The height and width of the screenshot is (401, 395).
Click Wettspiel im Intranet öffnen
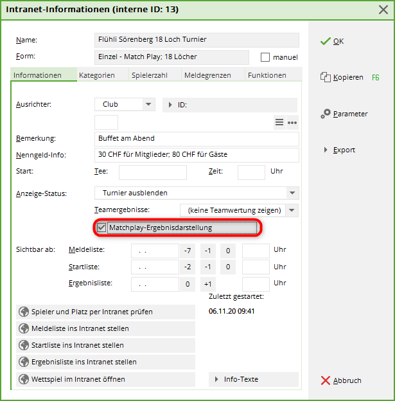(105, 379)
